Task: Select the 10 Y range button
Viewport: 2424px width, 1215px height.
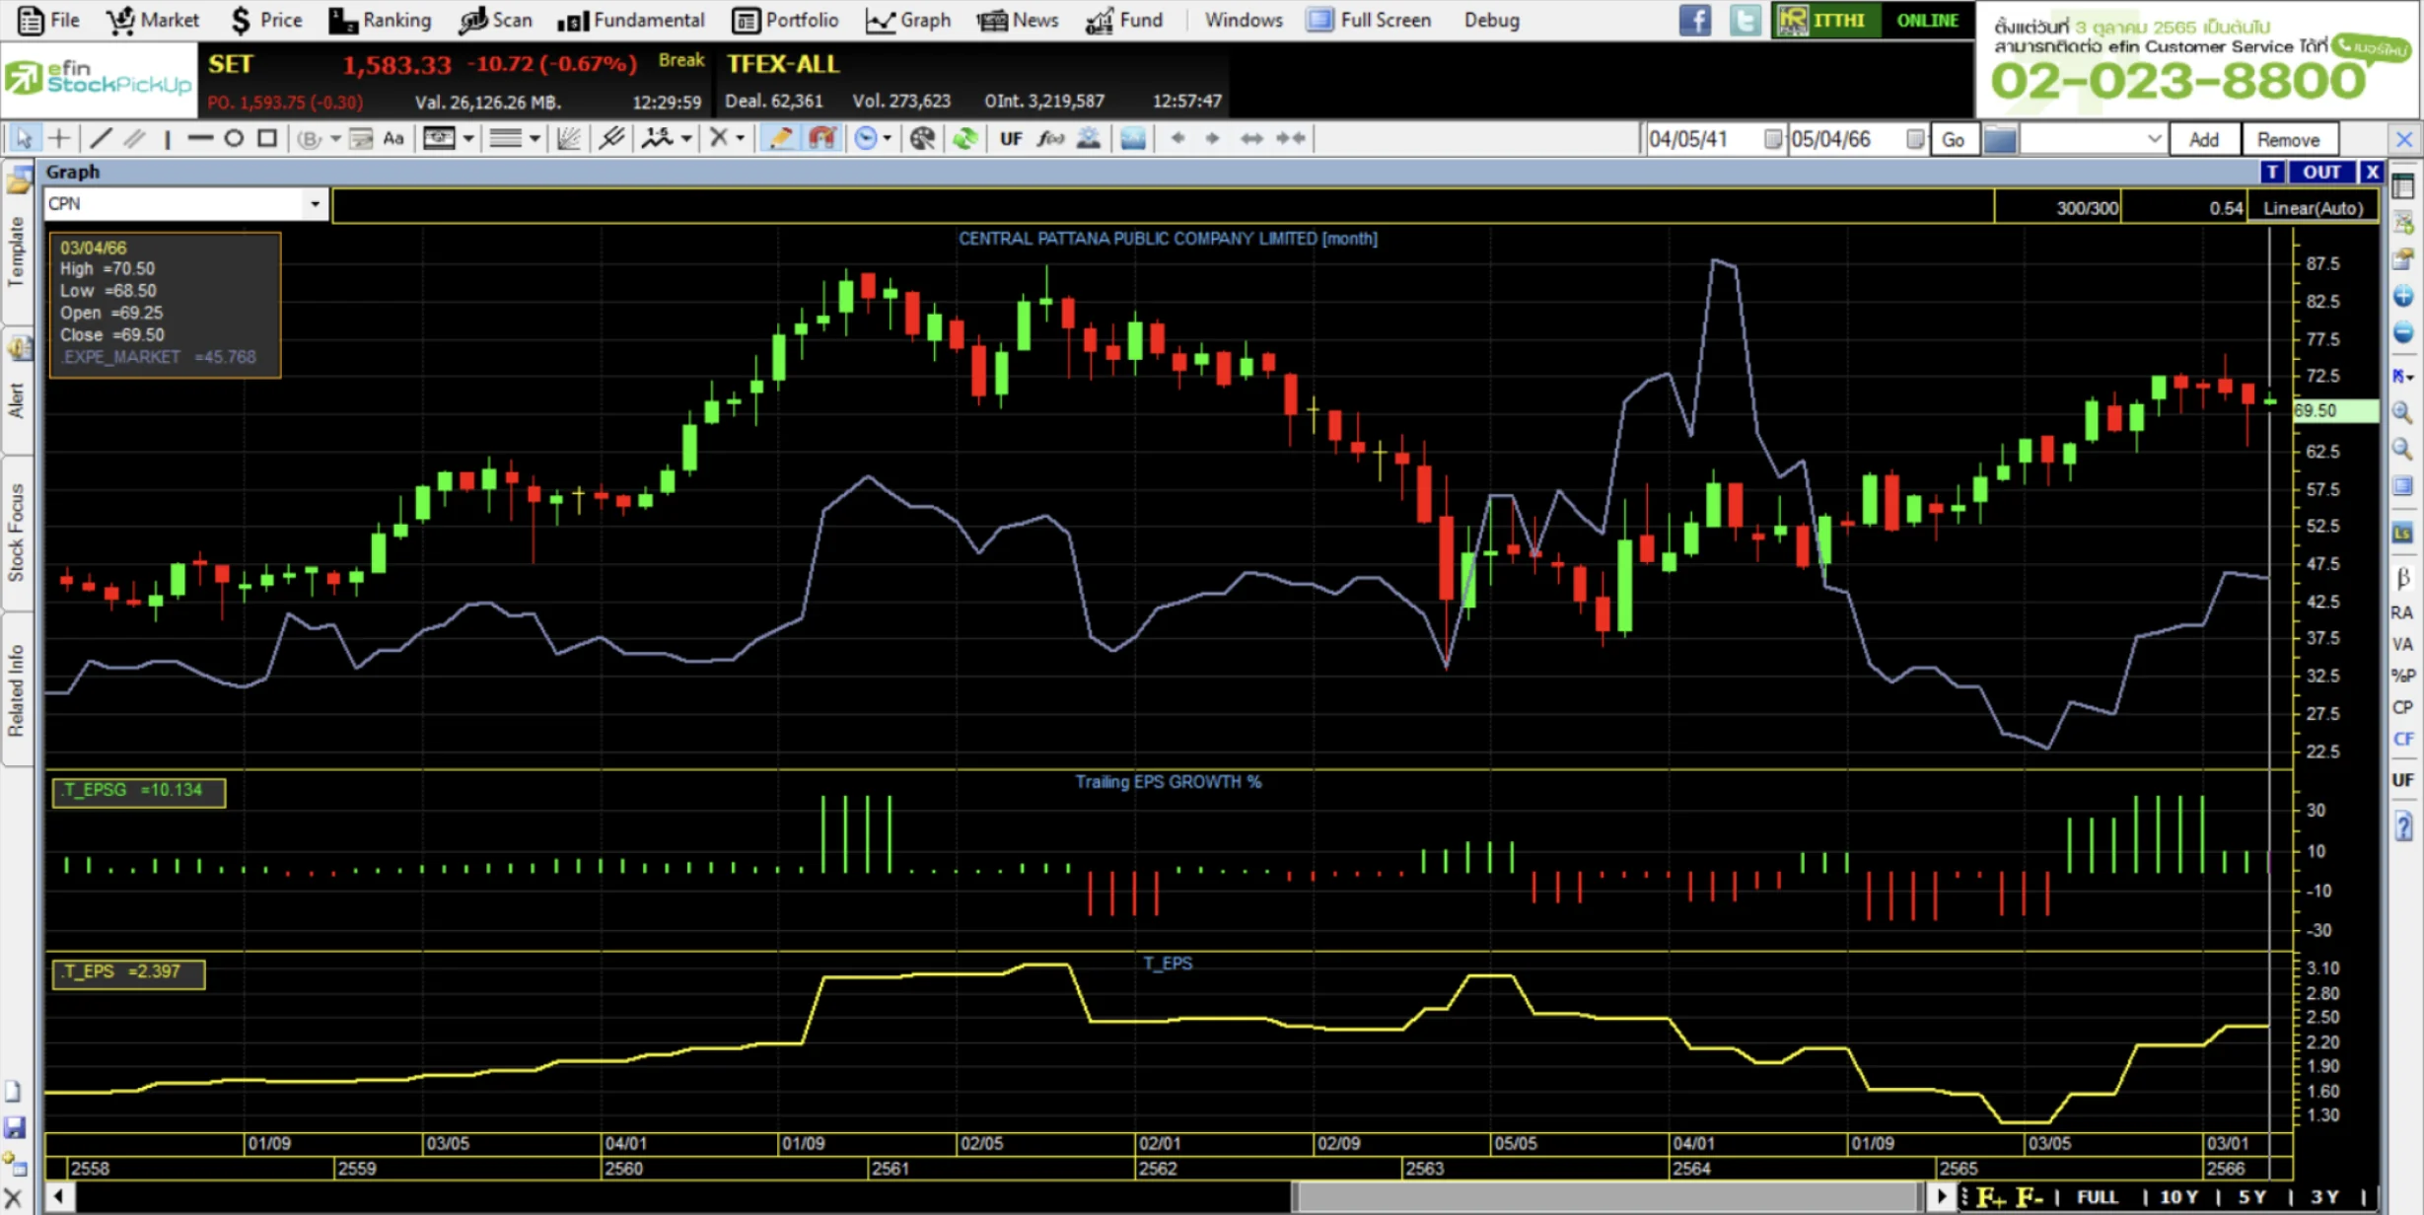Action: [x=2178, y=1196]
